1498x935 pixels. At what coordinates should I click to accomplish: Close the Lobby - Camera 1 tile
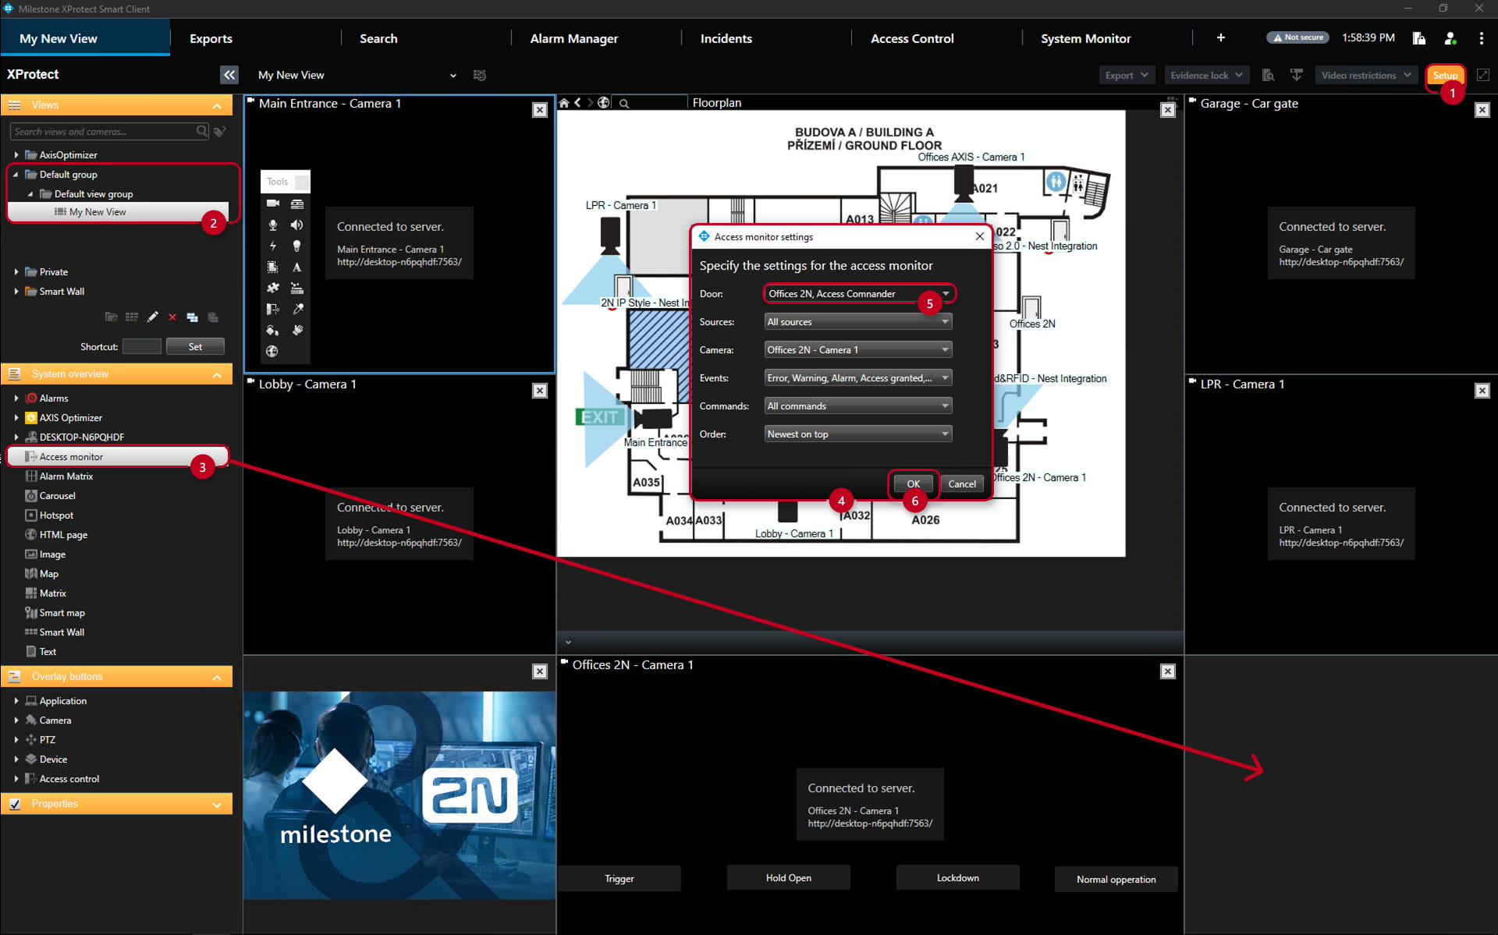[539, 391]
